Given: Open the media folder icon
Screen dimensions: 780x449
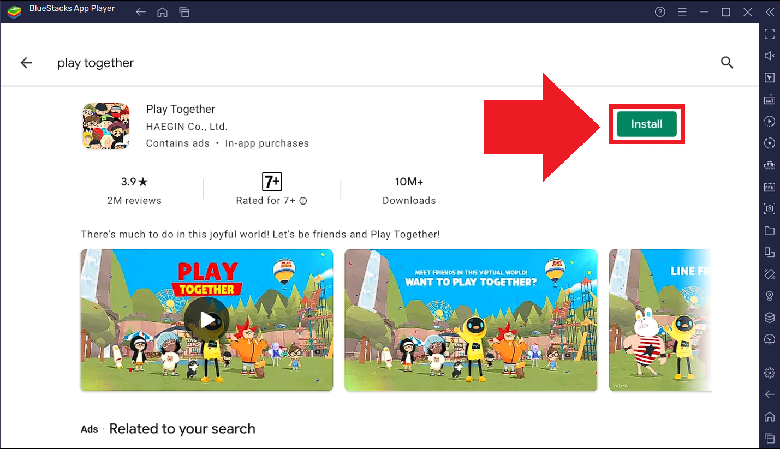Looking at the screenshot, I should (x=770, y=230).
